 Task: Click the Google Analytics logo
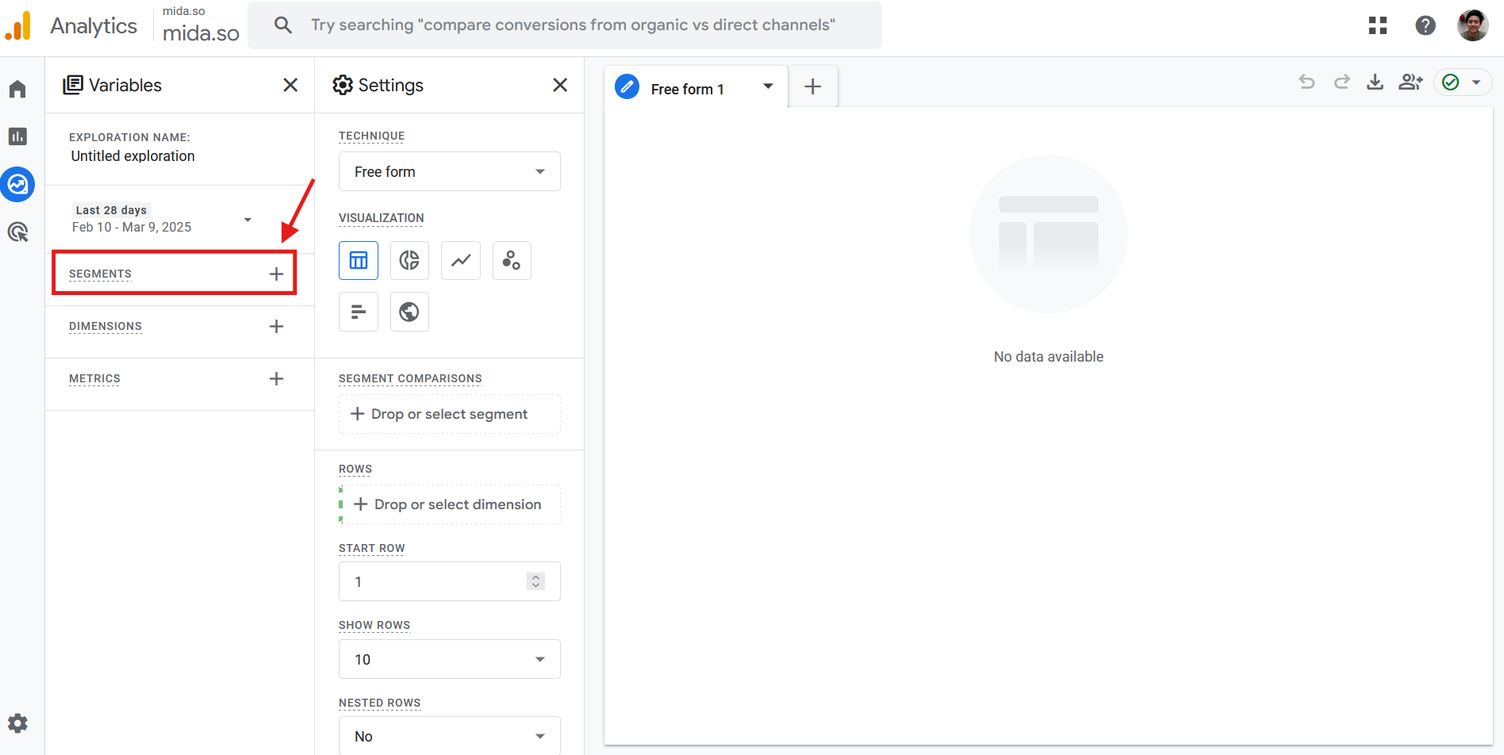click(x=17, y=25)
